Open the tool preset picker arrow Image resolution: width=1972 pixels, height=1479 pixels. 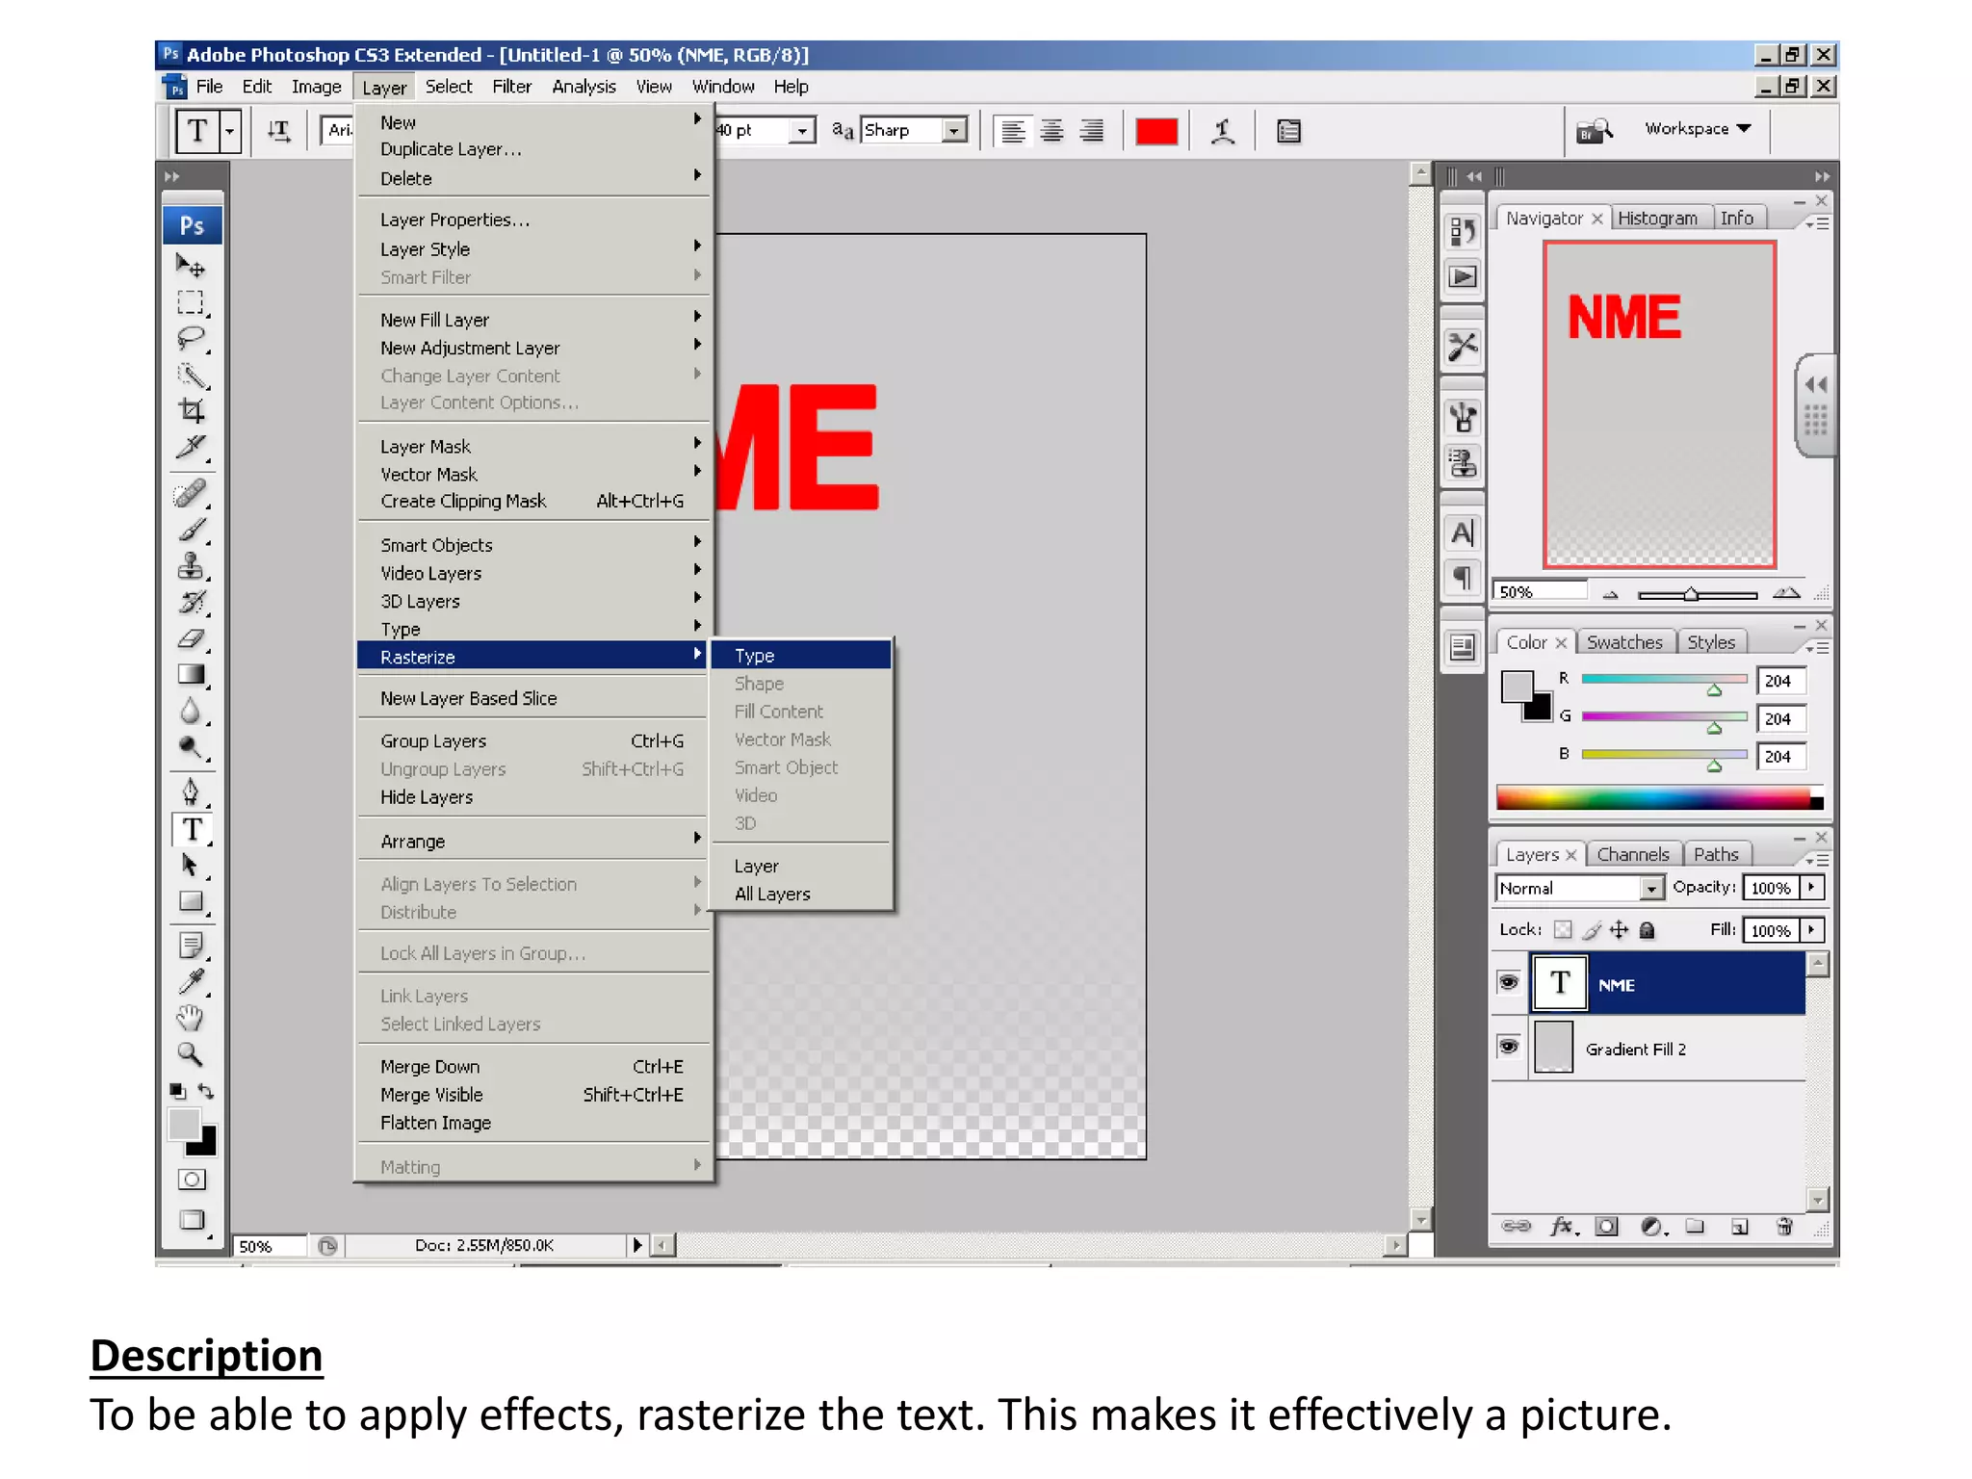[230, 131]
